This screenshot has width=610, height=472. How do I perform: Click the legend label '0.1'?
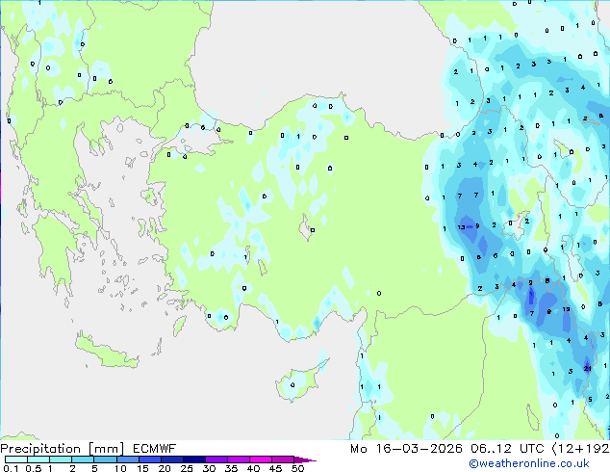pos(11,468)
